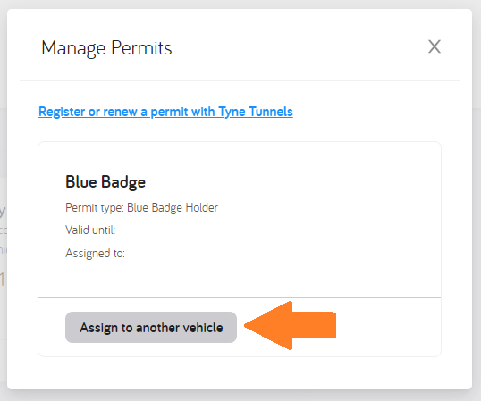Click the Valid until label

coord(90,230)
